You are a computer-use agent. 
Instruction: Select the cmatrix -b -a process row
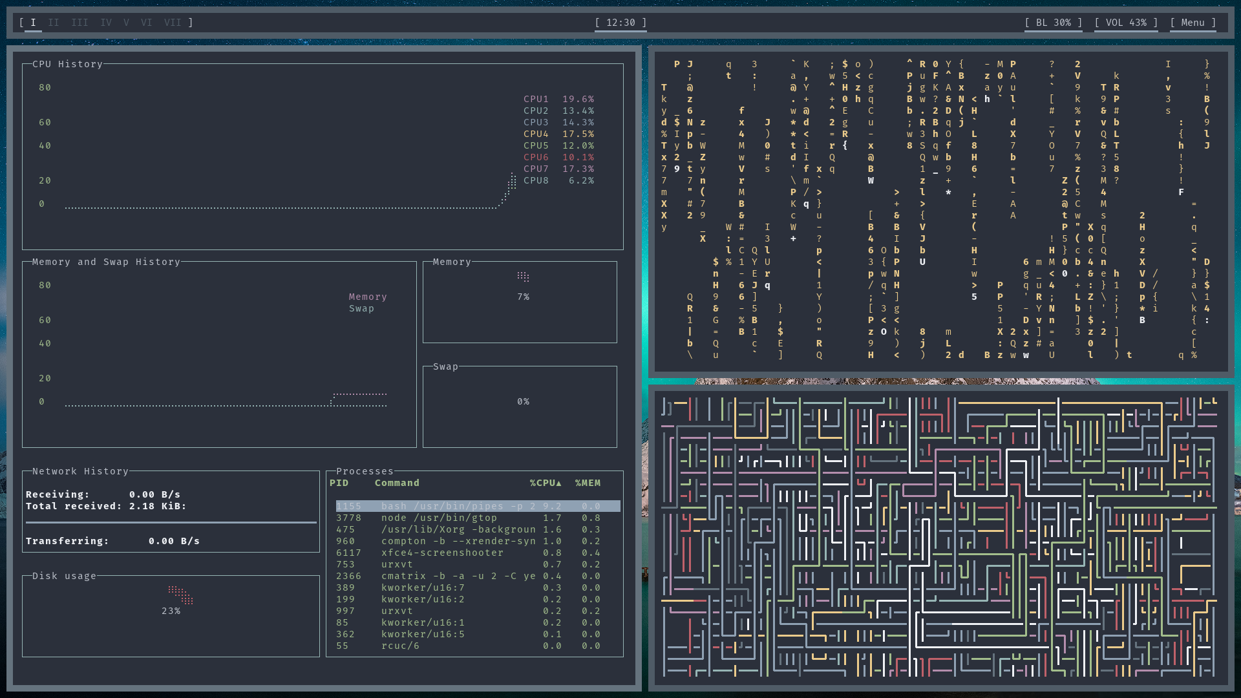pyautogui.click(x=478, y=576)
